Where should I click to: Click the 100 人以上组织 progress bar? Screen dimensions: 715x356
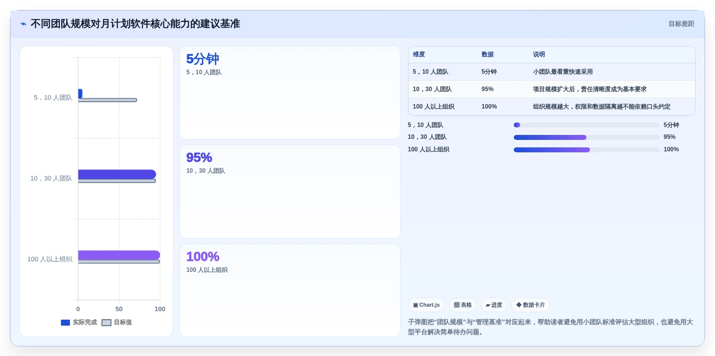(x=586, y=150)
